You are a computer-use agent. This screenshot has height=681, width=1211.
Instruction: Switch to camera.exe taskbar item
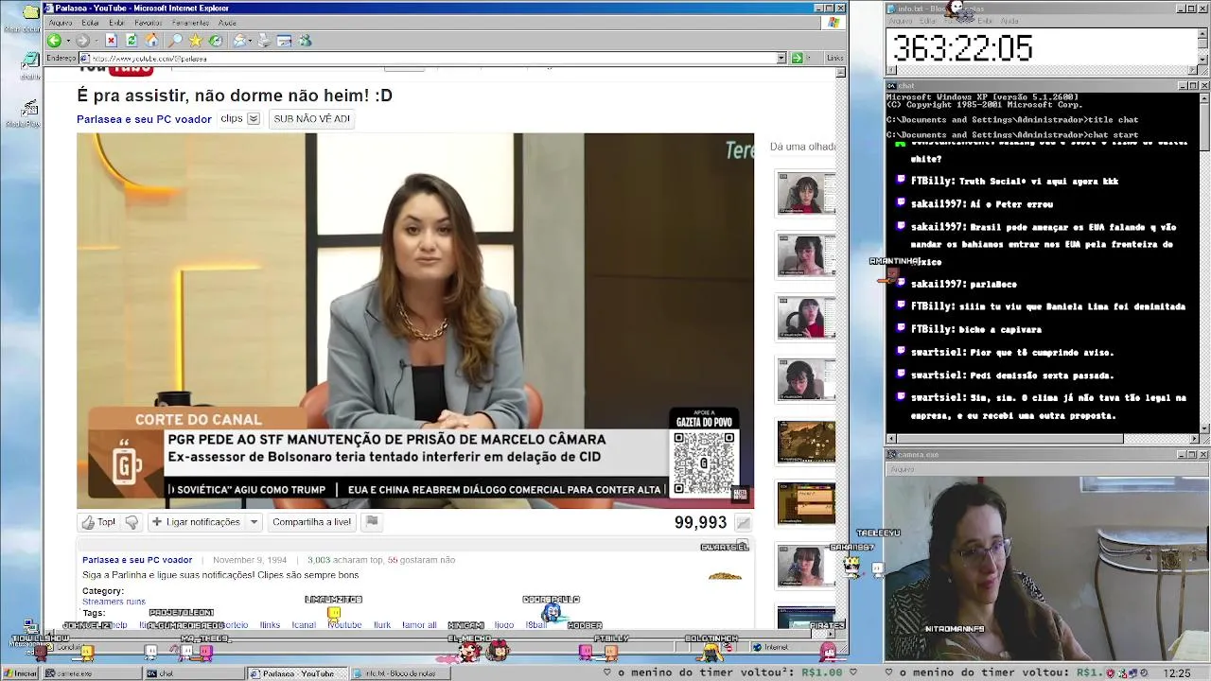[x=91, y=673]
